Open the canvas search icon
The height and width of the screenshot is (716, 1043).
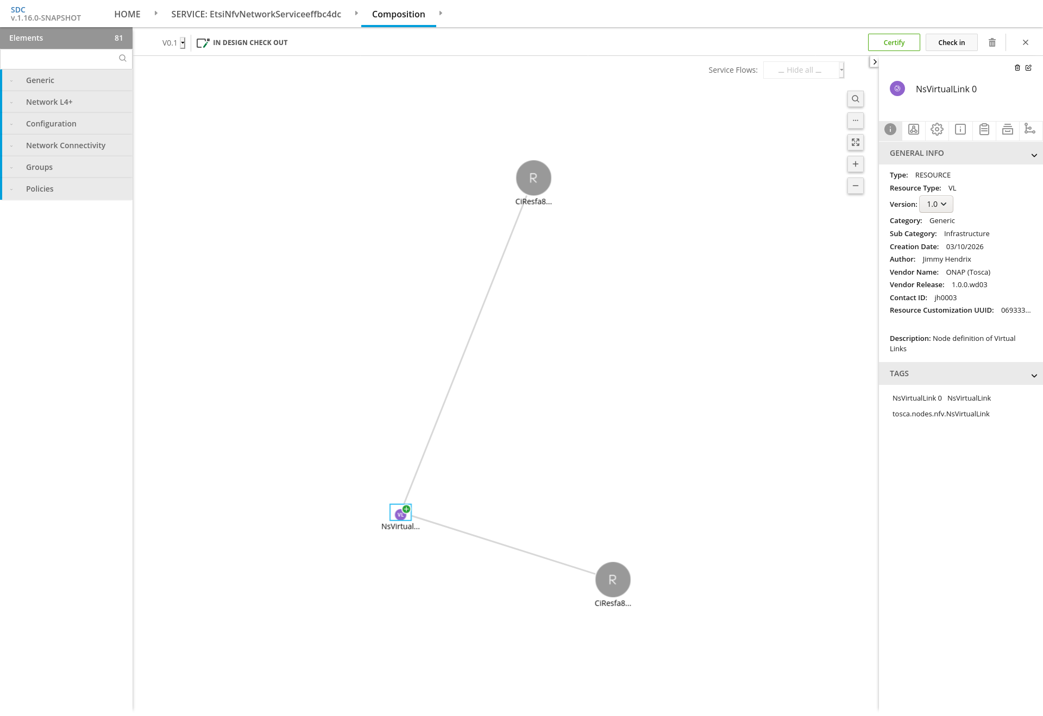coord(855,99)
